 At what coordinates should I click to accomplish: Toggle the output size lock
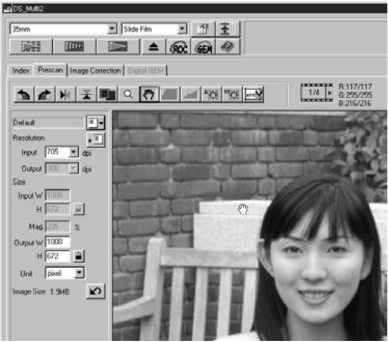79,256
